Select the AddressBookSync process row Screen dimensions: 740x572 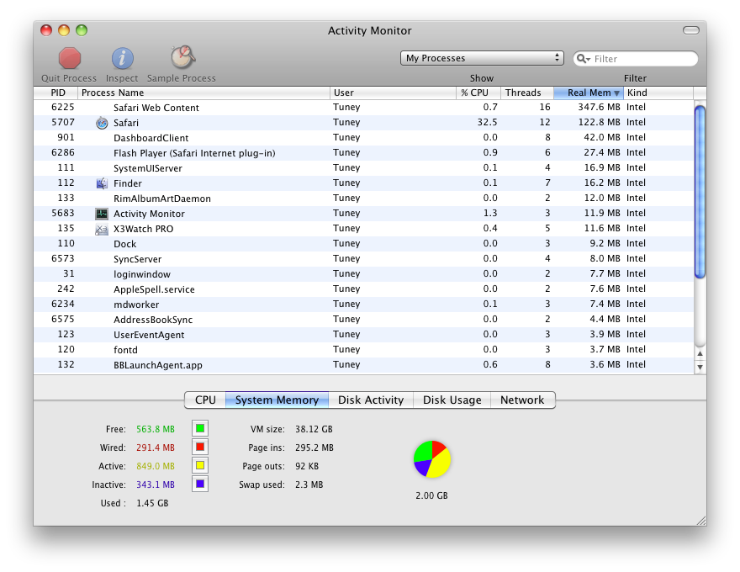pos(363,319)
